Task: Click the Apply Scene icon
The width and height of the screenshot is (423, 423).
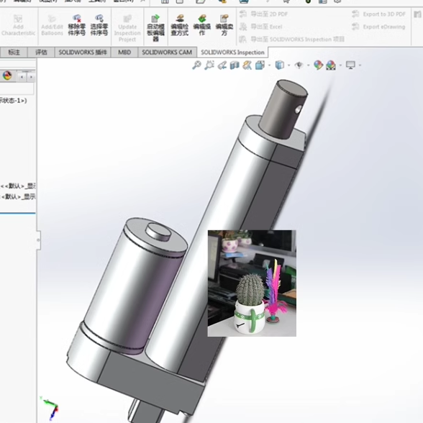Action: click(331, 65)
